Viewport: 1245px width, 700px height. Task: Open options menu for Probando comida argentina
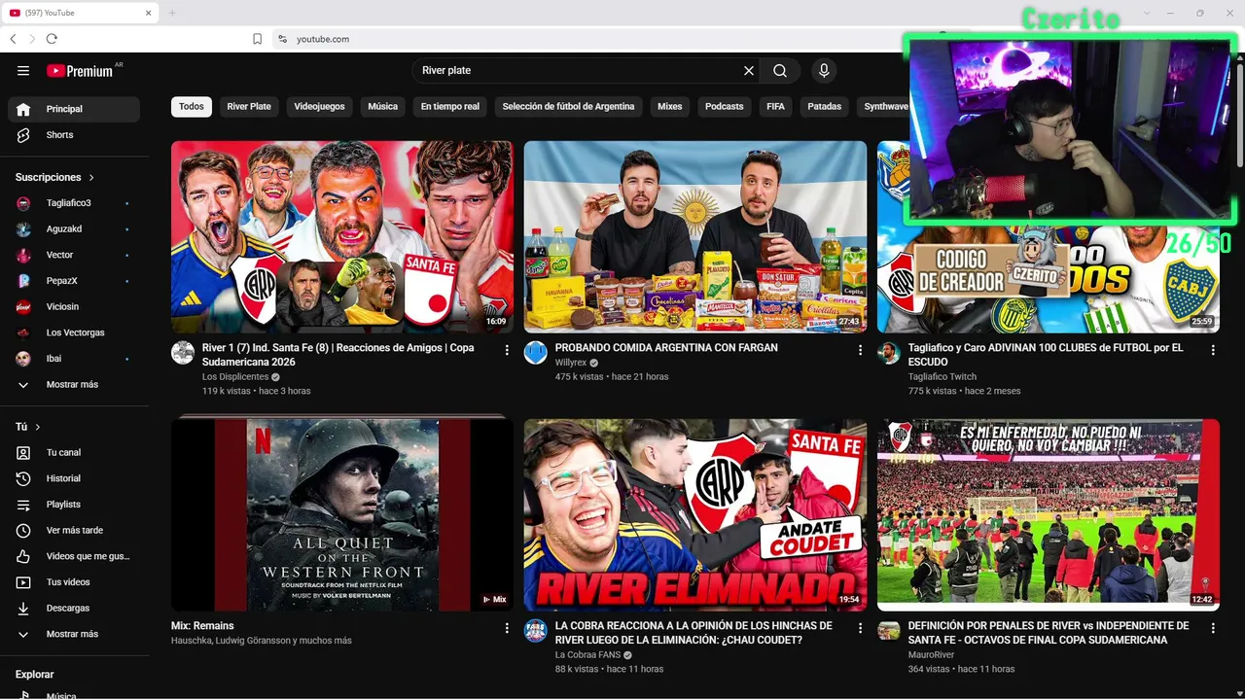pyautogui.click(x=860, y=350)
